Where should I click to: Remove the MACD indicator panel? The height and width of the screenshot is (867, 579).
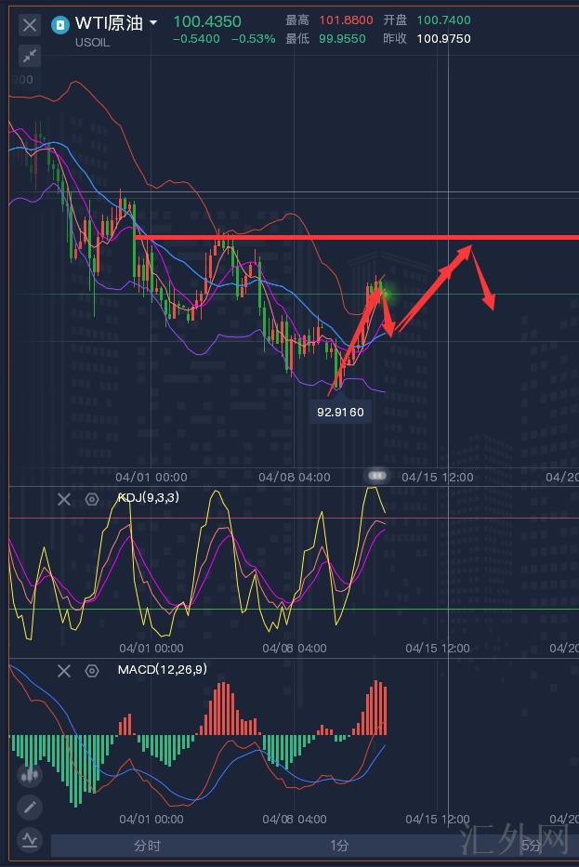click(64, 671)
